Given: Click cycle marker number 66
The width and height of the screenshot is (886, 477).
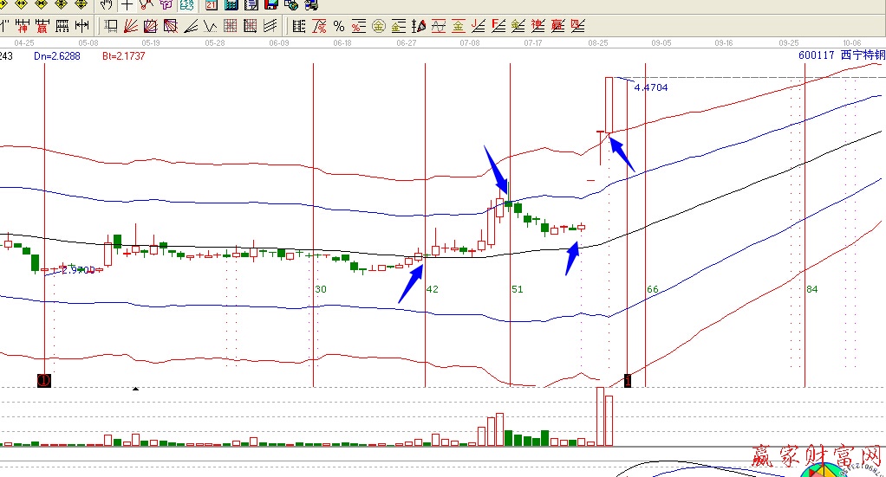Looking at the screenshot, I should 653,289.
